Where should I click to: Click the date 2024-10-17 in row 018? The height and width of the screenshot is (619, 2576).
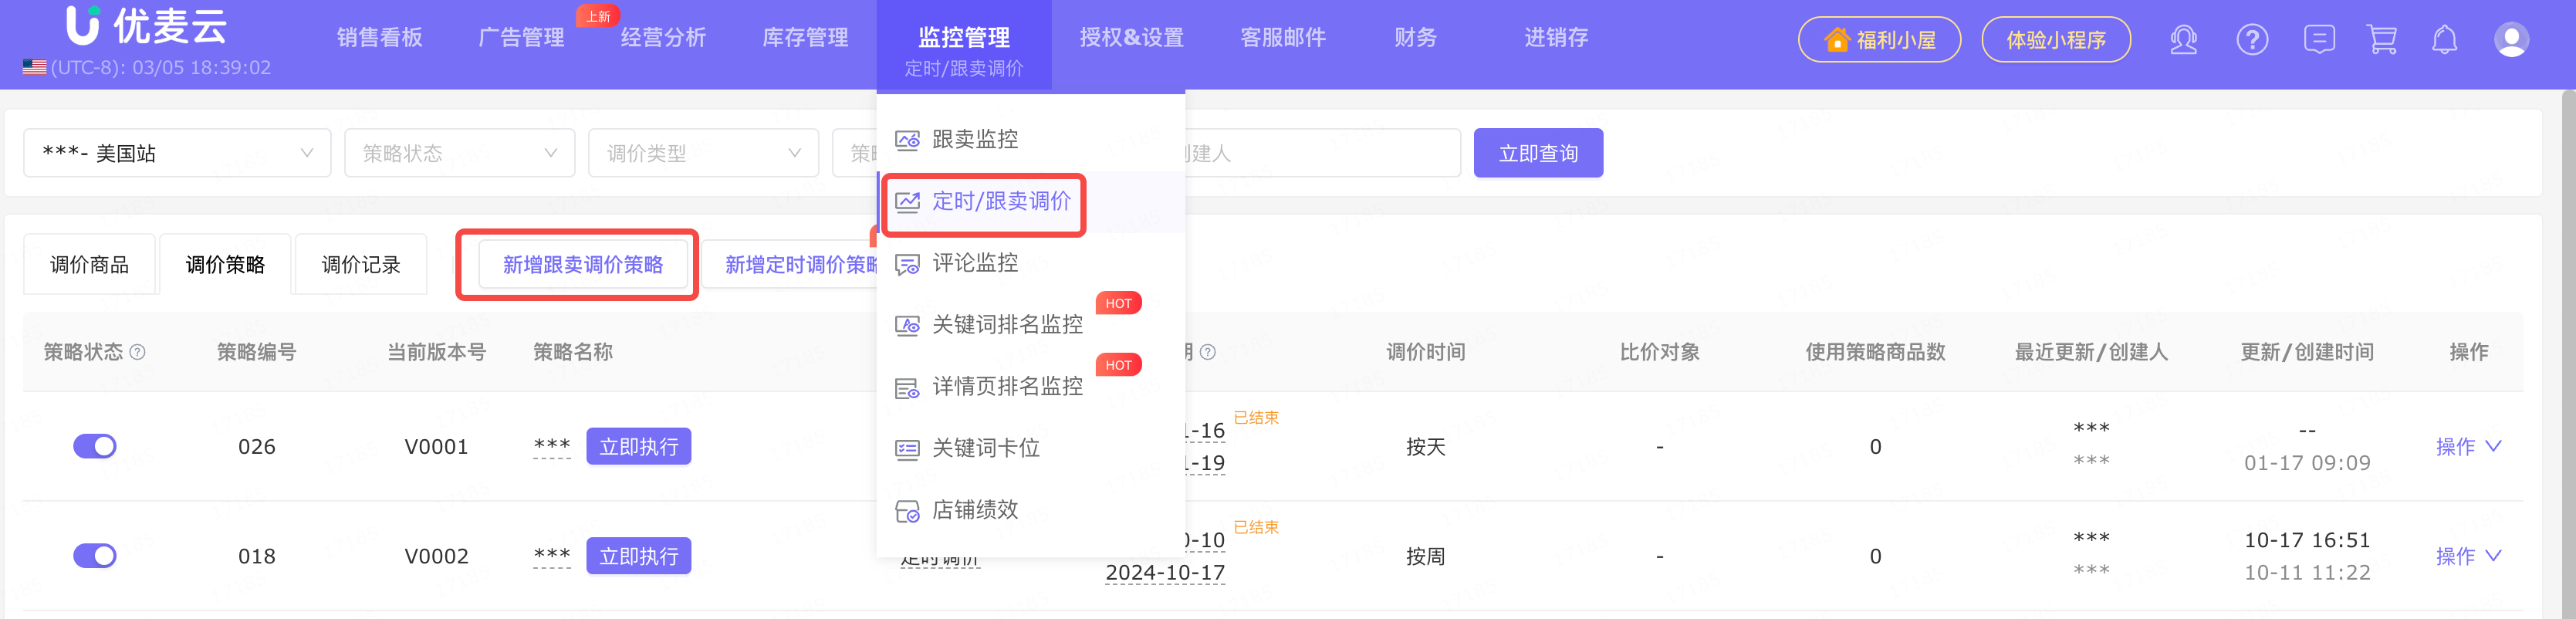coord(1165,573)
